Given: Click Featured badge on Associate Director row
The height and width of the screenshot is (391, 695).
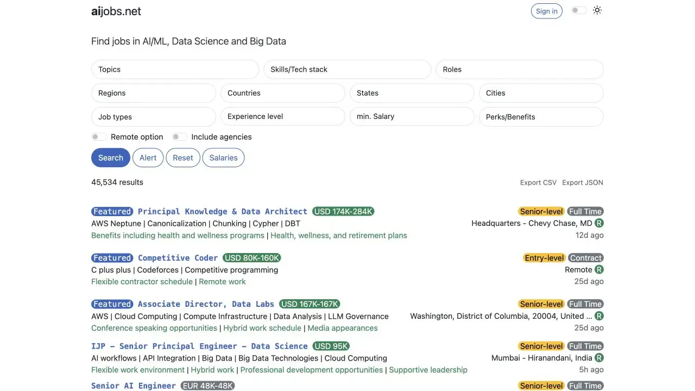Looking at the screenshot, I should (112, 304).
